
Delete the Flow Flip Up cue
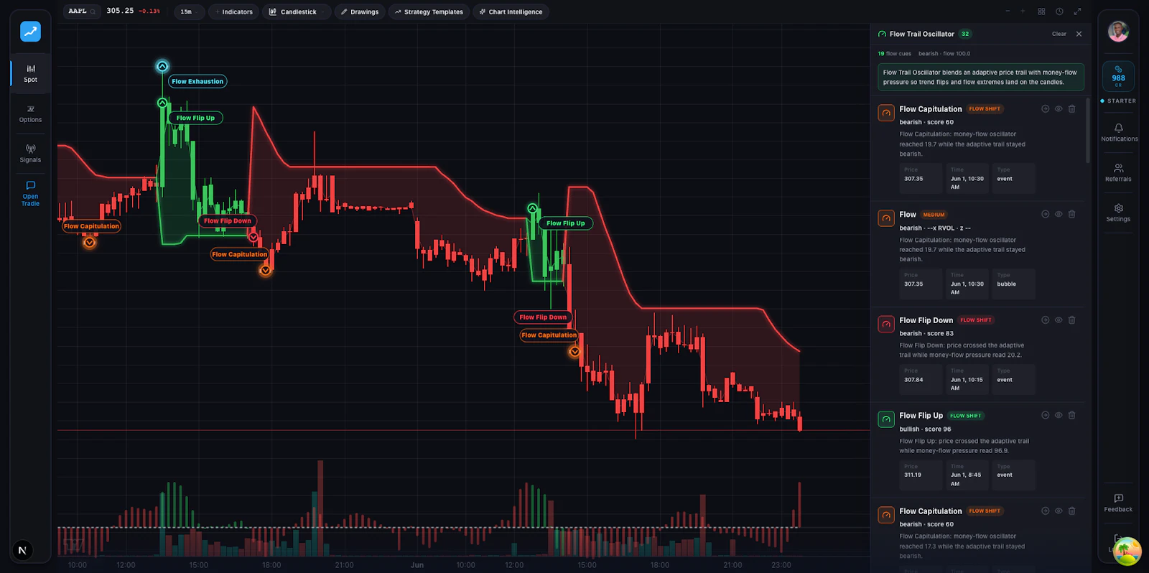1071,415
